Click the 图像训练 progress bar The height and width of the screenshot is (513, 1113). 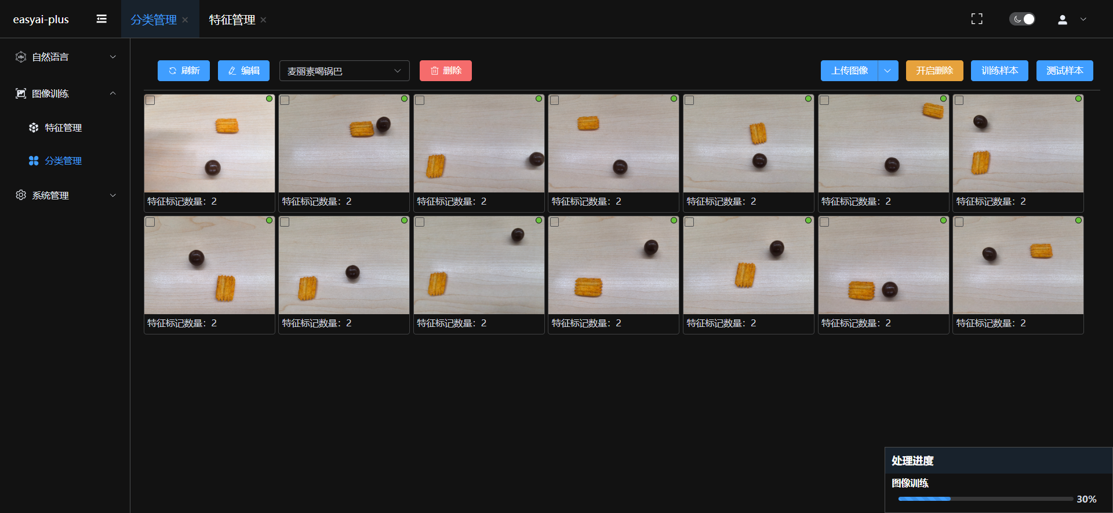click(x=985, y=499)
